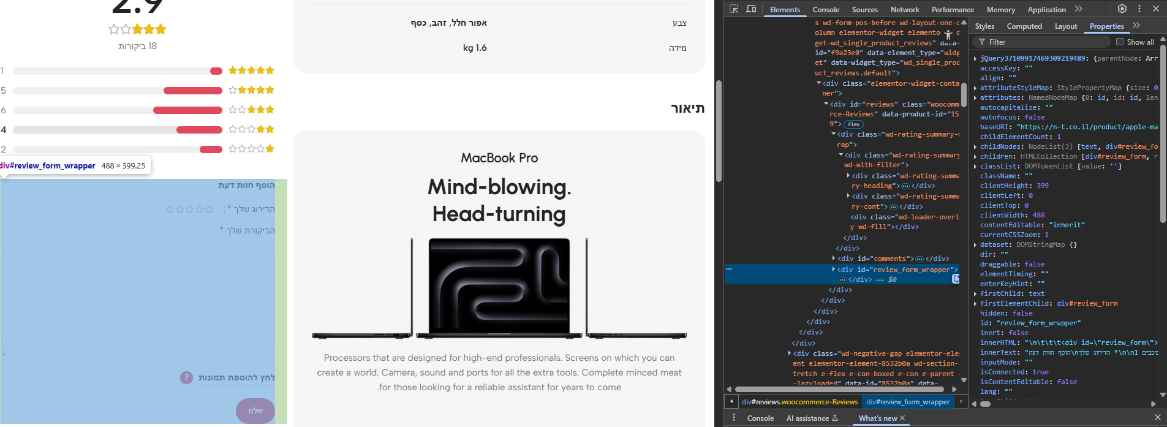1167x427 pixels.
Task: Click the purple submit button in review form
Action: click(255, 410)
